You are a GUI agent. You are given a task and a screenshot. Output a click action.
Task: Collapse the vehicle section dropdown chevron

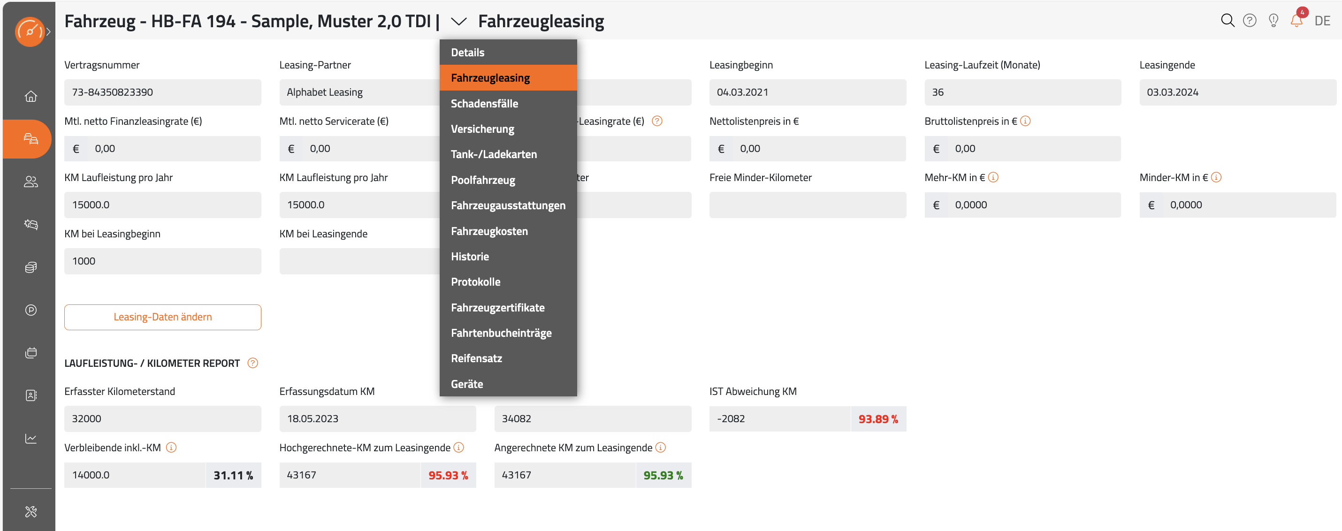[x=458, y=22]
